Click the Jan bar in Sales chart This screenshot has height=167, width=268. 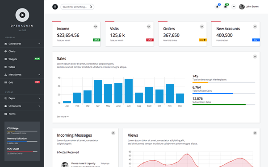point(67,102)
